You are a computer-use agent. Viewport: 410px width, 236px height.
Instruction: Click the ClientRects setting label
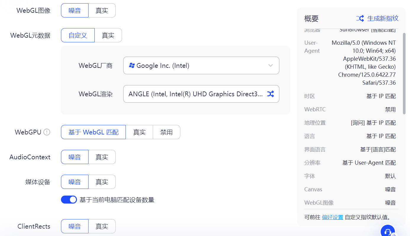(x=34, y=226)
